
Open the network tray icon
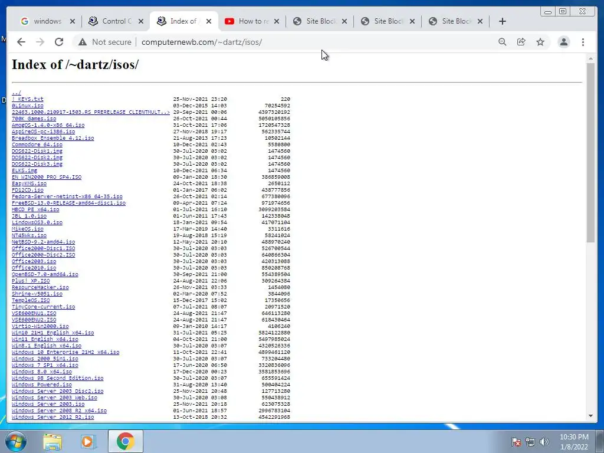(530, 441)
